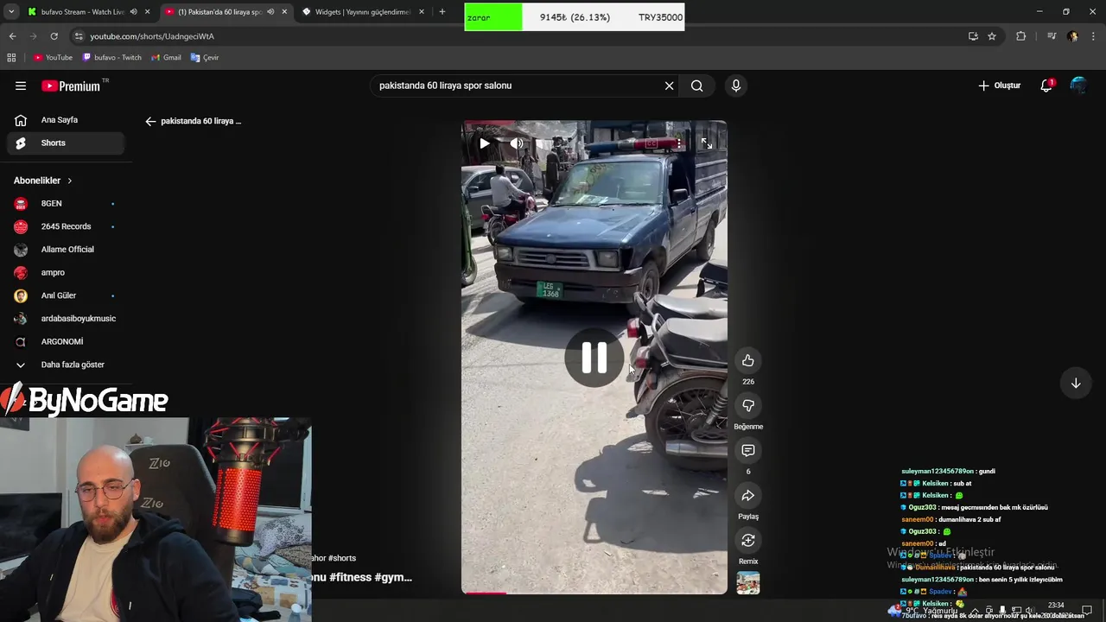Open media controls icon in toolbar
Viewport: 1106px width, 622px height.
1052,36
